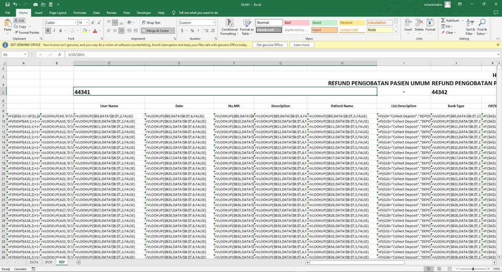Image resolution: width=502 pixels, height=272 pixels.
Task: Undo the last action in title bar
Action: tap(15, 5)
